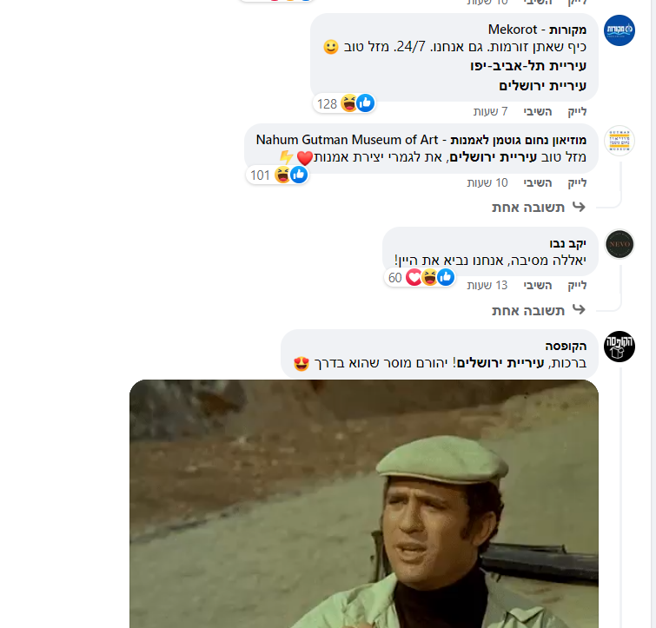Open the Mekorot profile avatar
656x628 pixels.
[x=620, y=30]
